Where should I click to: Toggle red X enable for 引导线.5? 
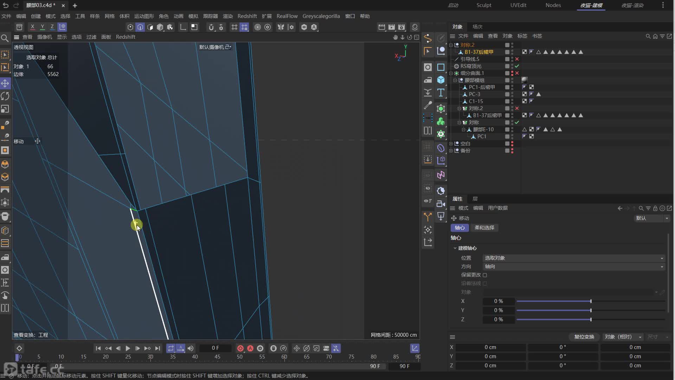click(x=517, y=59)
